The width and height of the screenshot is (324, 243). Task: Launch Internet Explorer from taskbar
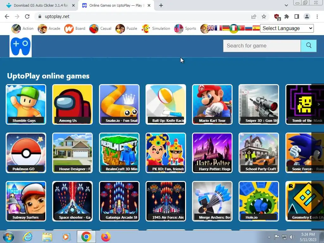[28, 237]
